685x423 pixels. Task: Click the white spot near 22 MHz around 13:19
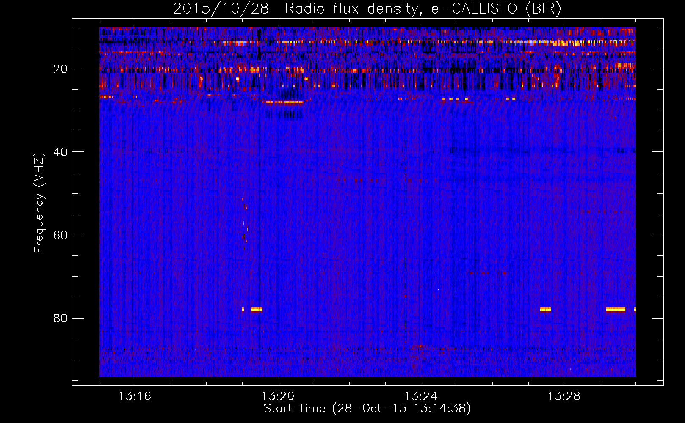click(238, 78)
